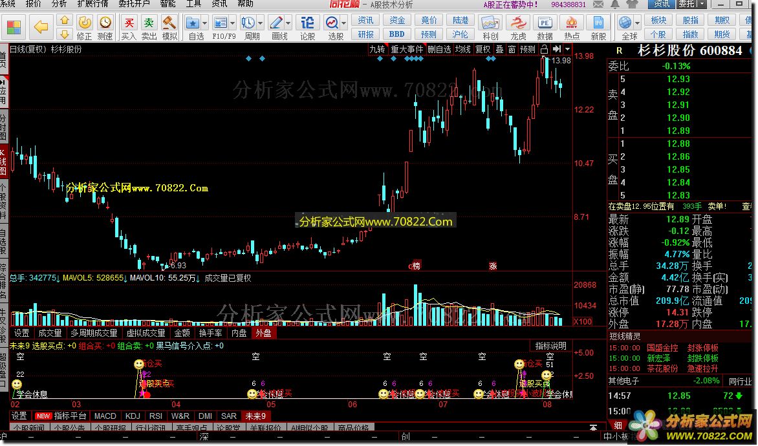Open the 新股 IPO icon
The height and width of the screenshot is (446, 758).
pyautogui.click(x=598, y=23)
